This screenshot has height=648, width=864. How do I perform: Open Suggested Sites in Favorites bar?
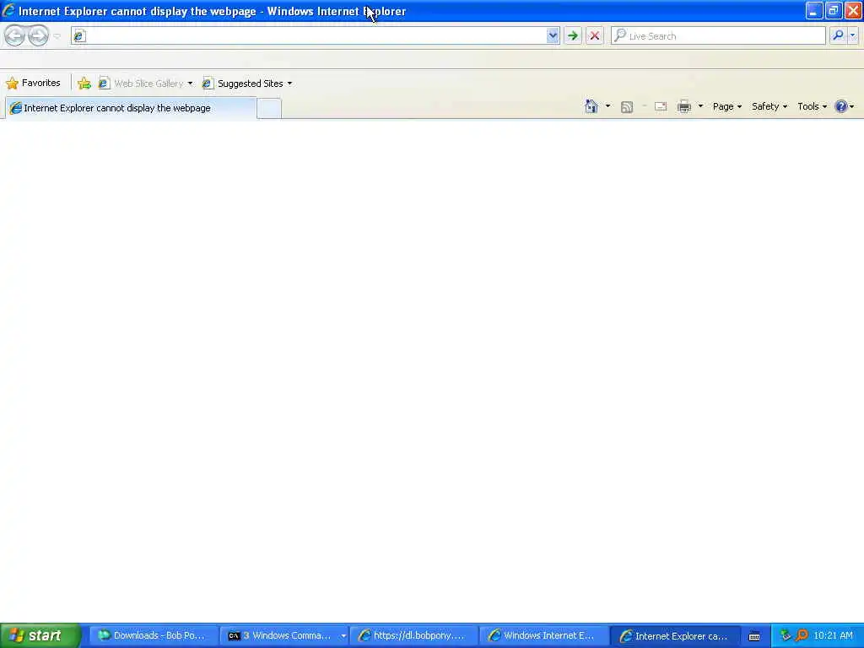(243, 84)
